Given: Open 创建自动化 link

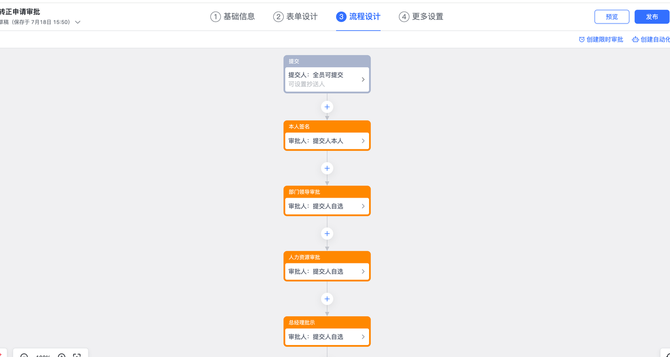Looking at the screenshot, I should tap(657, 39).
